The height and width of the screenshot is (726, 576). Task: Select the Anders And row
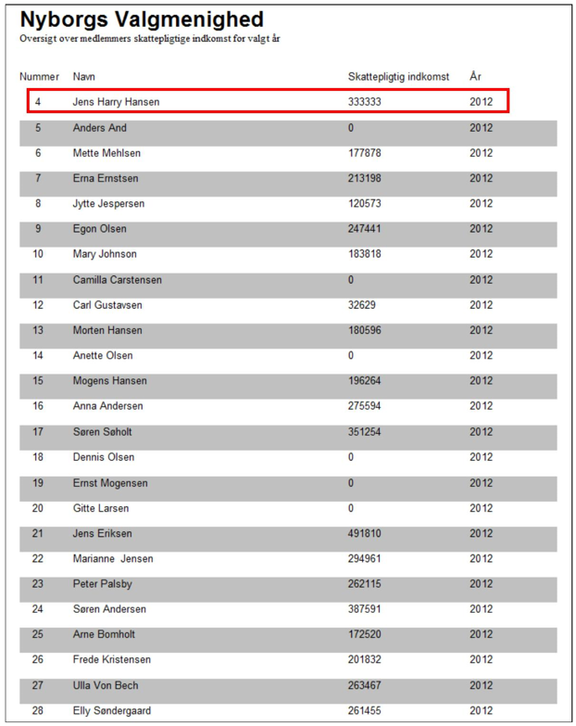coord(288,134)
